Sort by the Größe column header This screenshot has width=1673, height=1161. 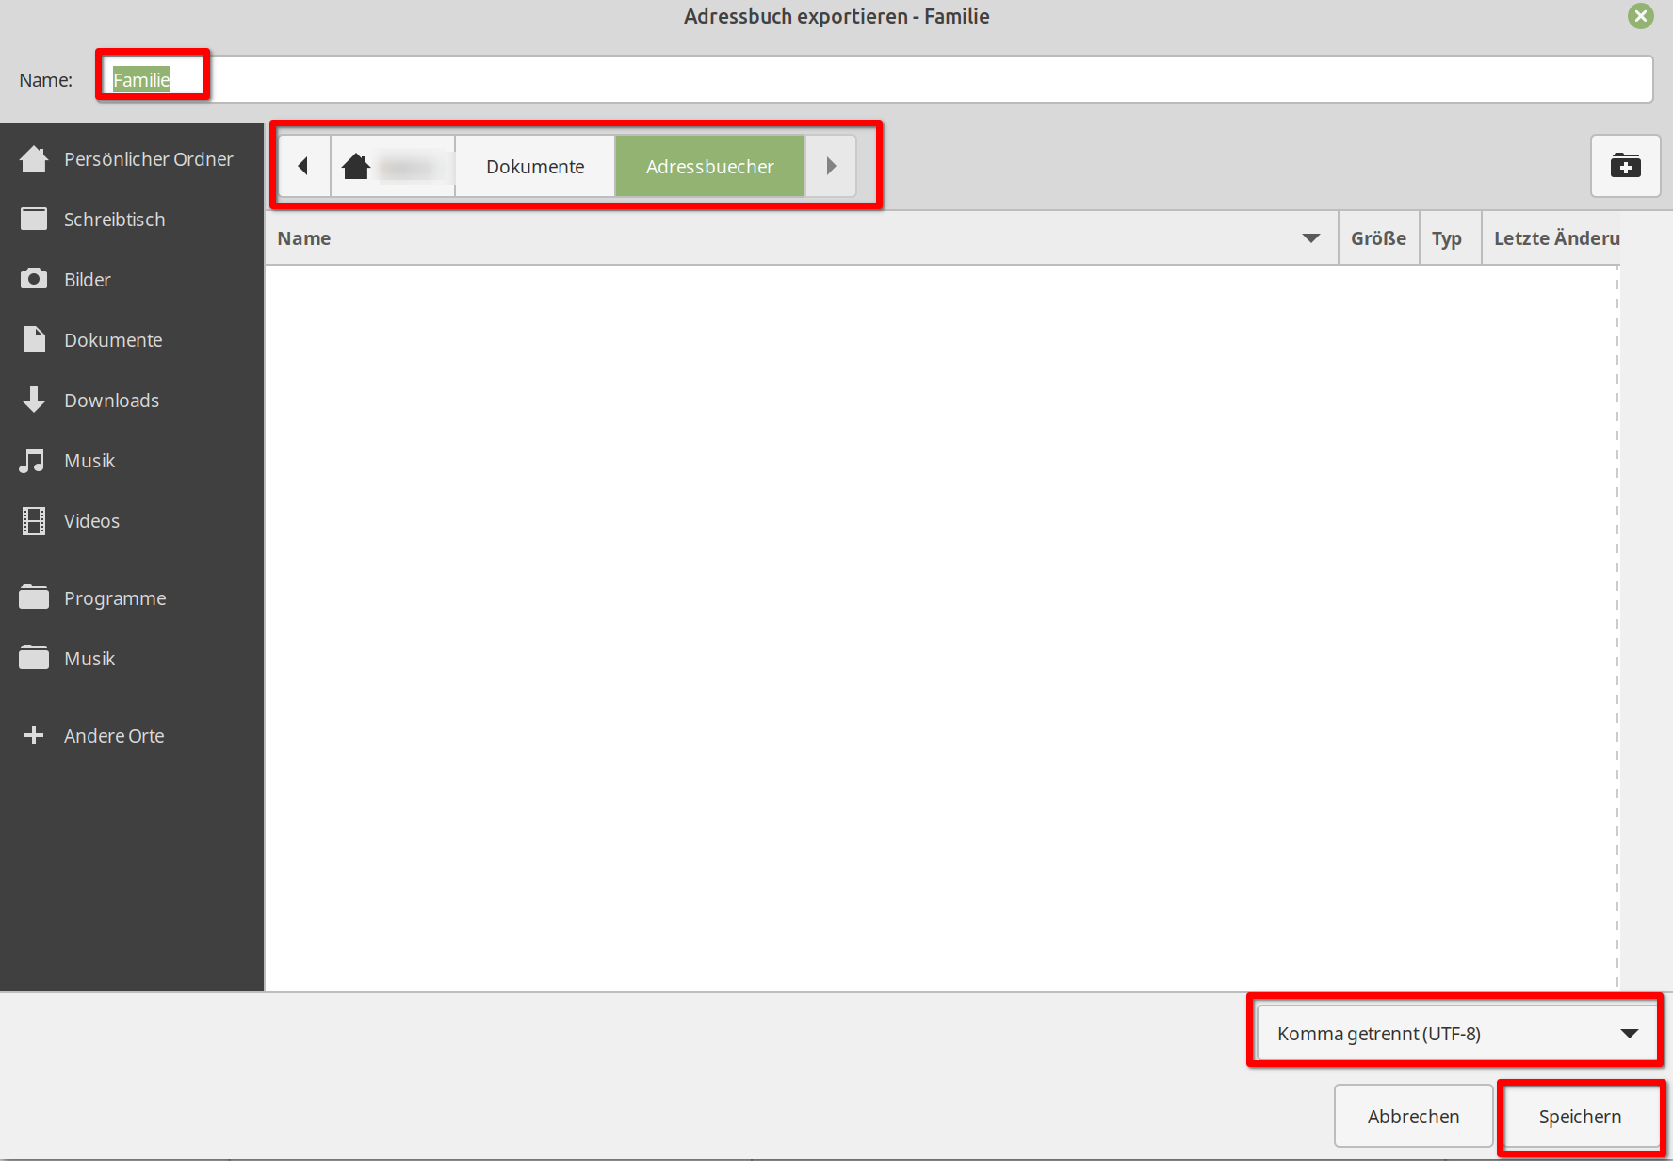[1377, 238]
